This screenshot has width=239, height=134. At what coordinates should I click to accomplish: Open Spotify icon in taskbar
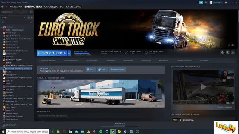click(101, 131)
